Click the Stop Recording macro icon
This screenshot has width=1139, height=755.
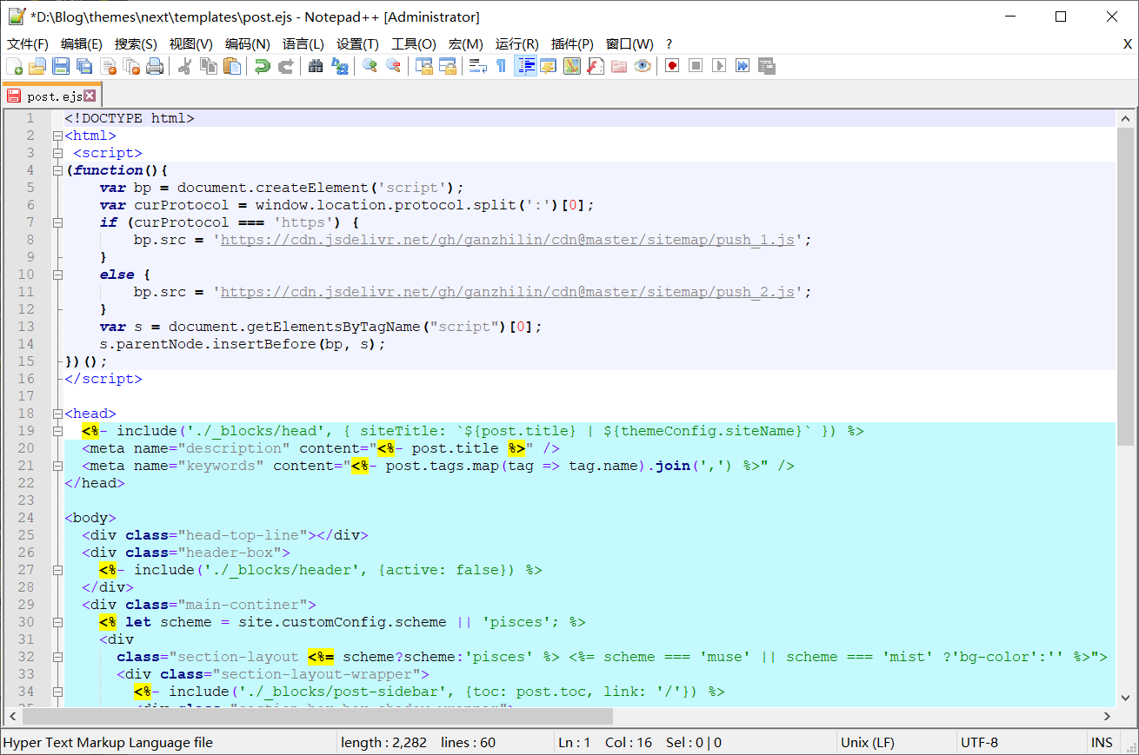[x=696, y=66]
